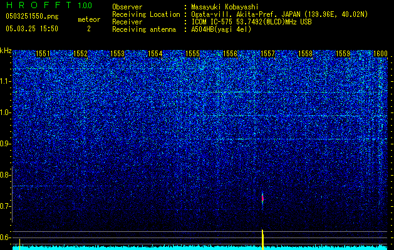The width and height of the screenshot is (394, 250).
Task: Click the HROFFT 1.0.0 title text
Action: tap(49, 5)
